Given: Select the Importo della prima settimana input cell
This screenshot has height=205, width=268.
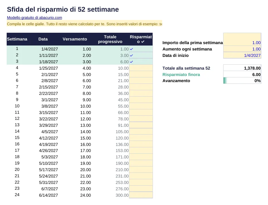Looking at the screenshot, I should coord(242,39).
